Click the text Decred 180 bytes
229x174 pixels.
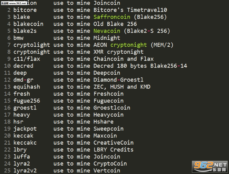tap(120, 66)
